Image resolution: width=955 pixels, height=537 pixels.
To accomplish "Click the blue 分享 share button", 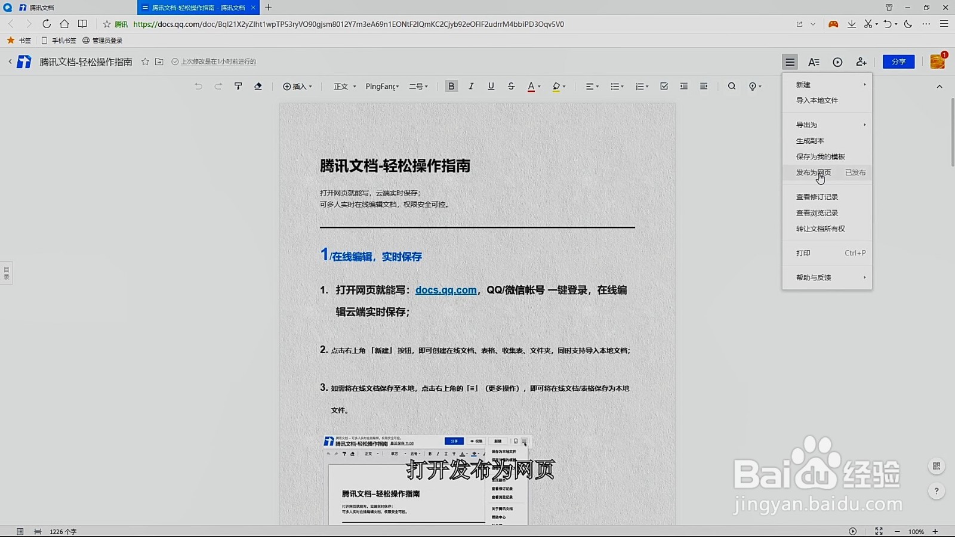I will click(898, 61).
